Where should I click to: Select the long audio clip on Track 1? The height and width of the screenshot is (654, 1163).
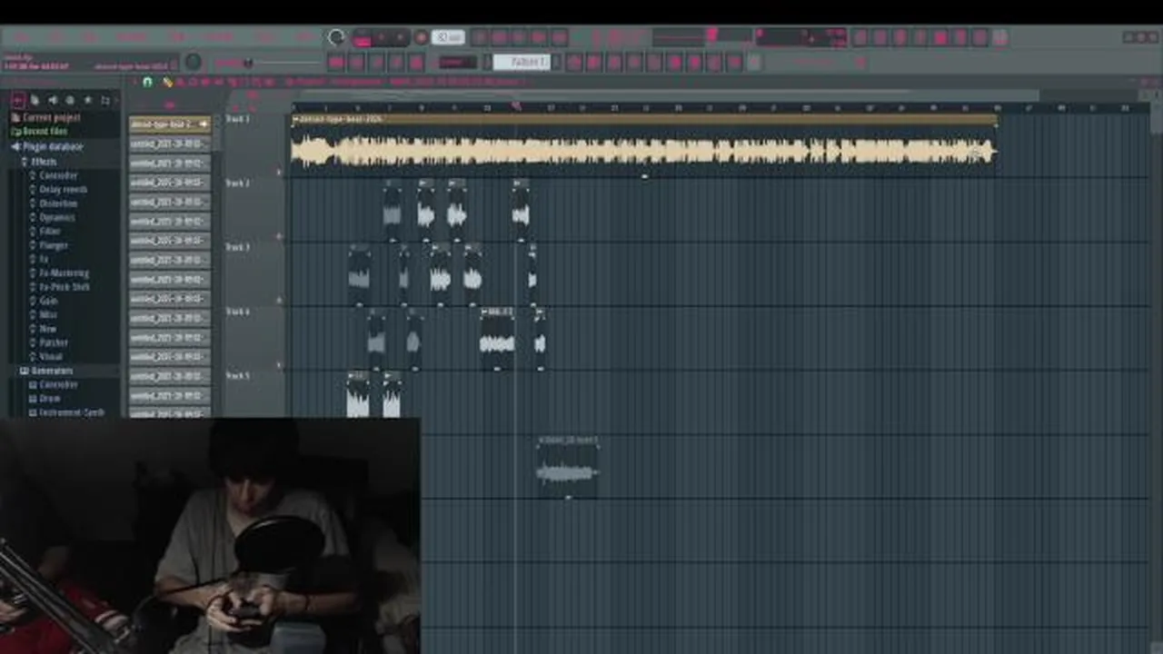pos(644,145)
